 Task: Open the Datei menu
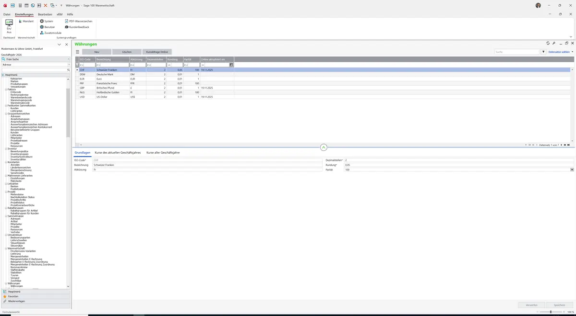(7, 14)
